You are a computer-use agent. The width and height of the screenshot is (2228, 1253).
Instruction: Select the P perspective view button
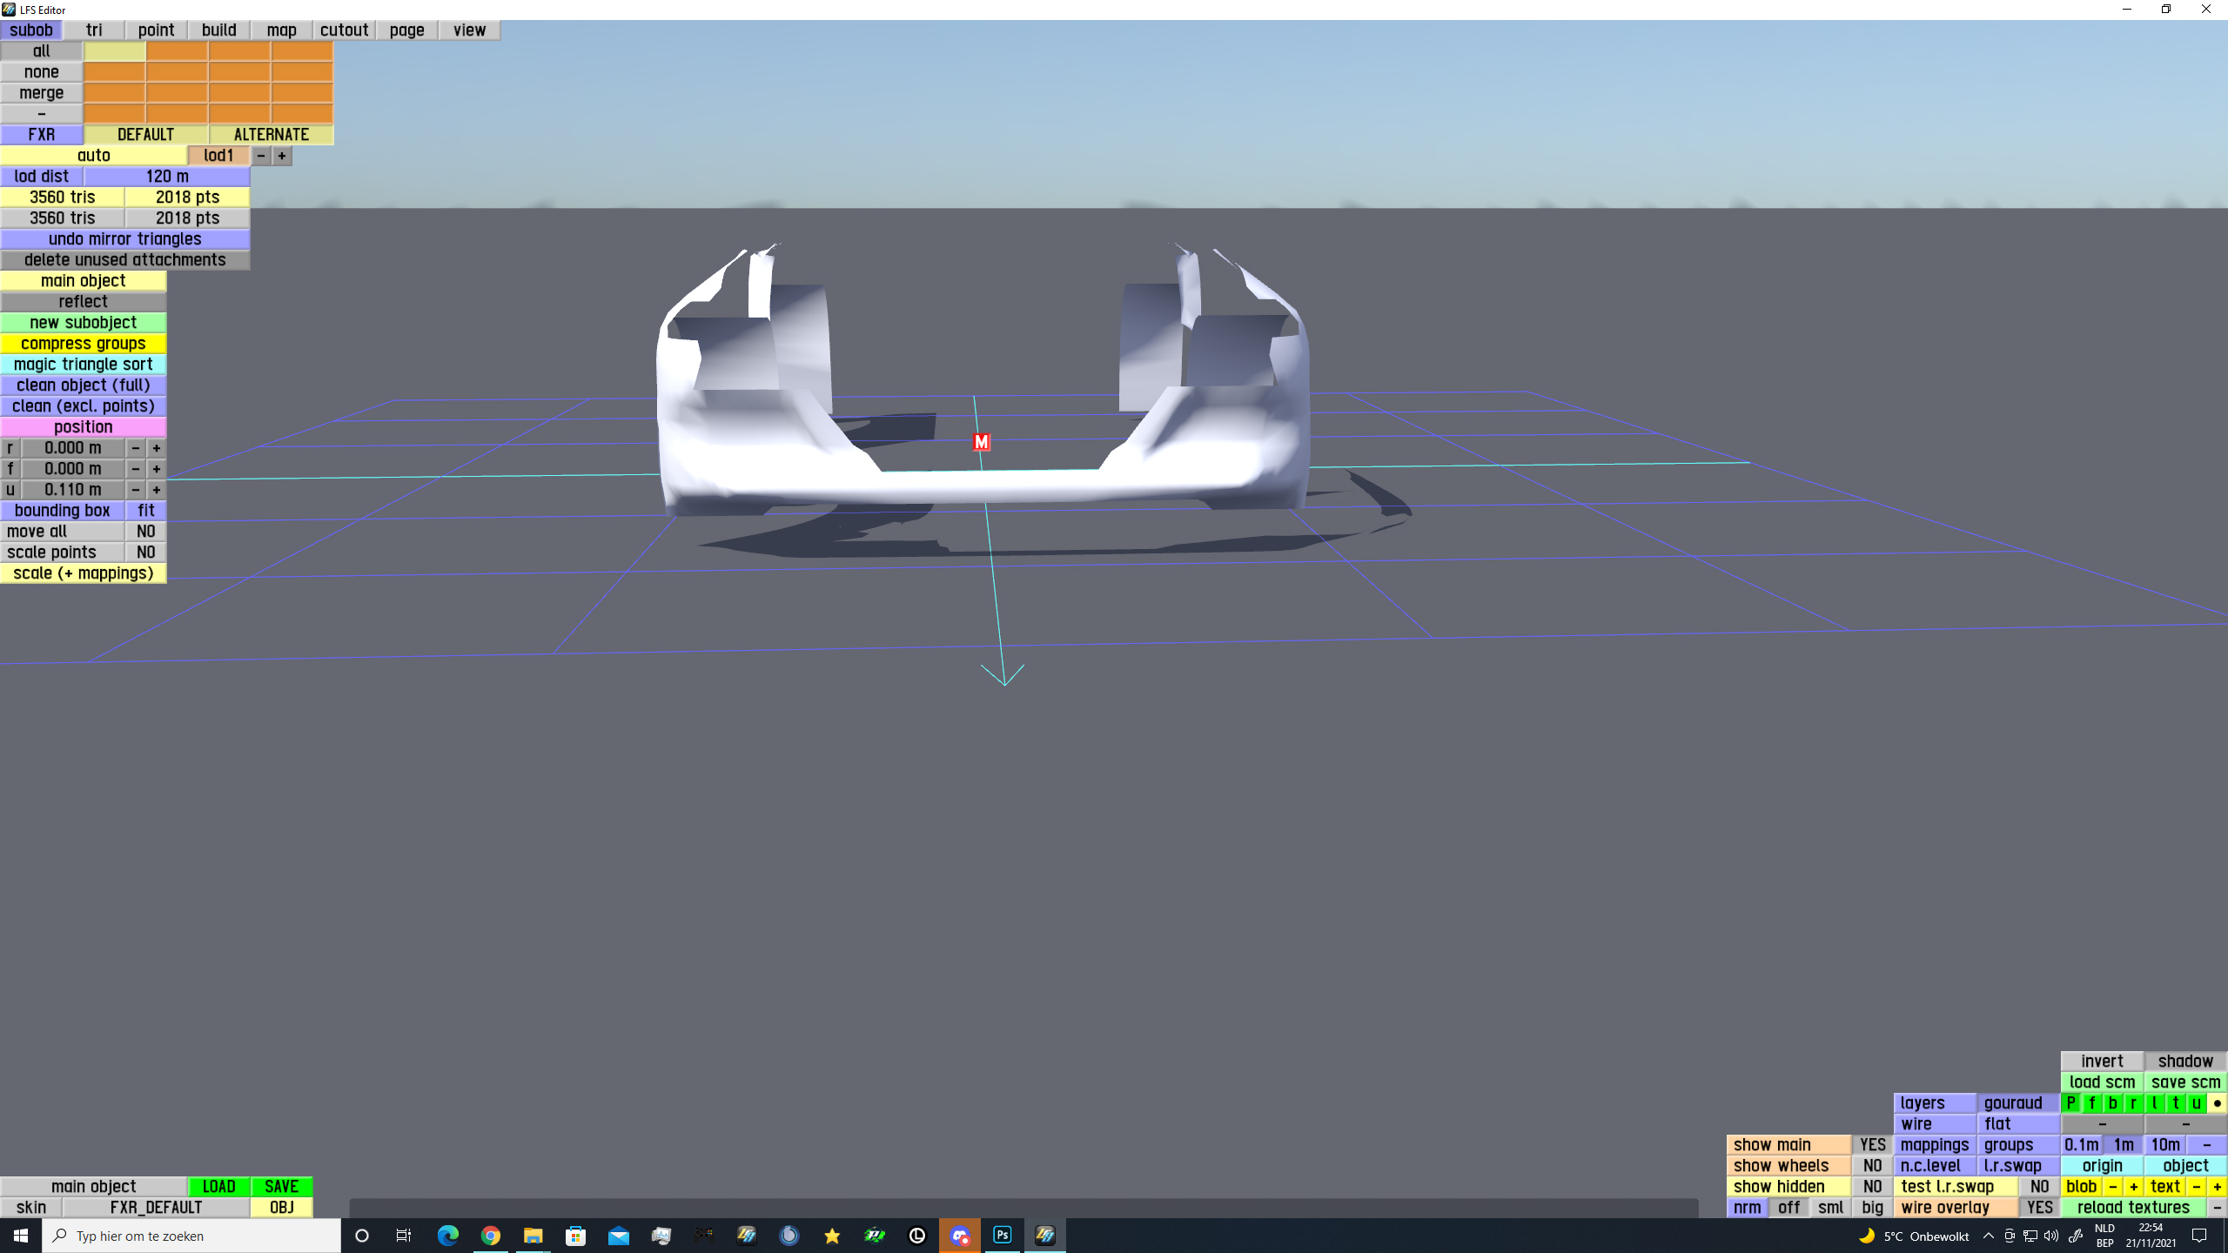coord(2070,1103)
